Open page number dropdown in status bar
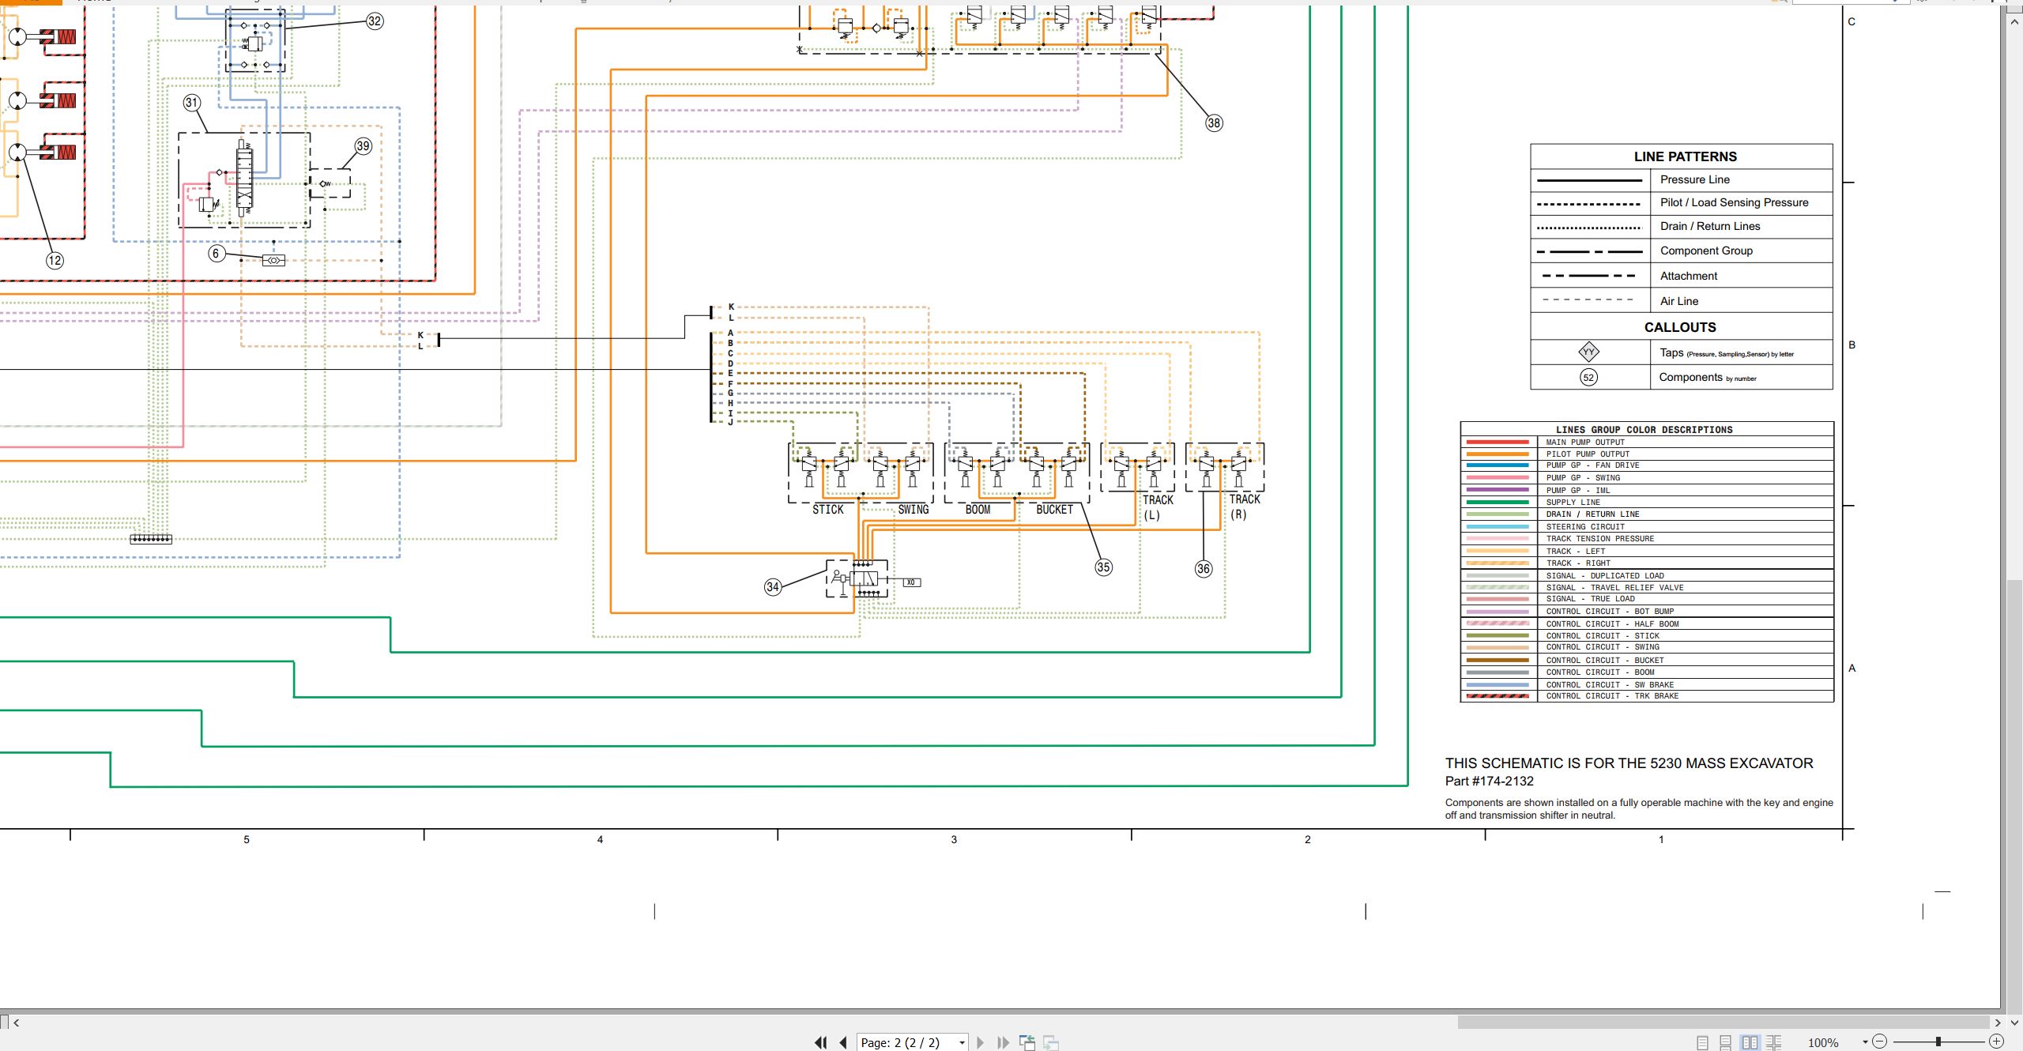 (x=962, y=1043)
